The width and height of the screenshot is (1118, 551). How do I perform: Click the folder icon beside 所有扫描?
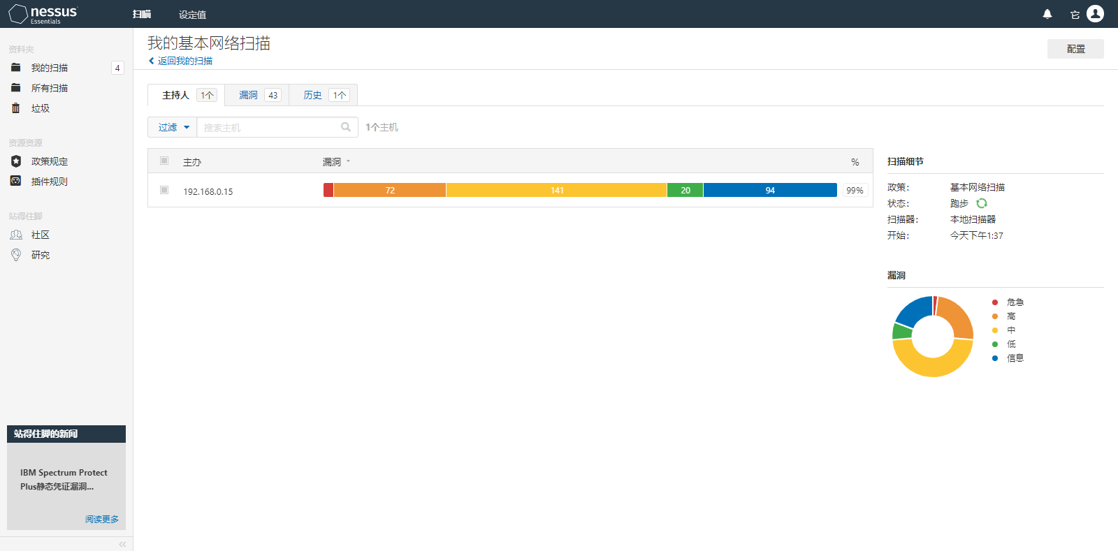click(x=16, y=88)
